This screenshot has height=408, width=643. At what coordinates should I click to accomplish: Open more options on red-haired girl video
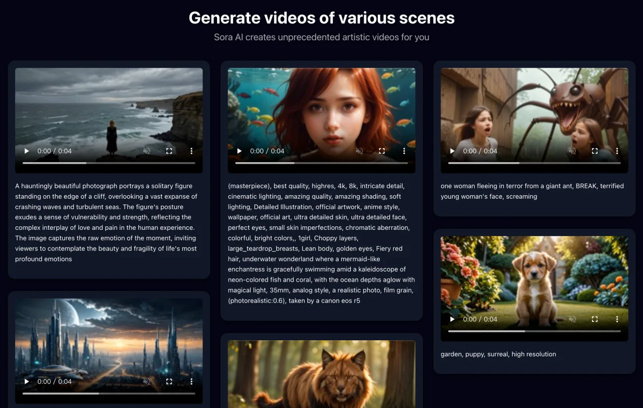tap(404, 151)
